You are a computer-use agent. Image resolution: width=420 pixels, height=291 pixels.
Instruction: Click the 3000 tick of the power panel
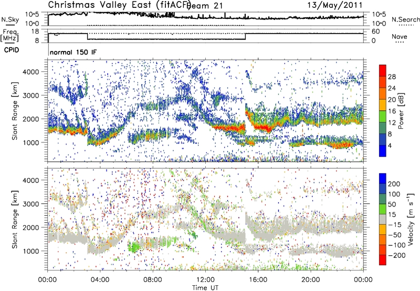point(30,96)
